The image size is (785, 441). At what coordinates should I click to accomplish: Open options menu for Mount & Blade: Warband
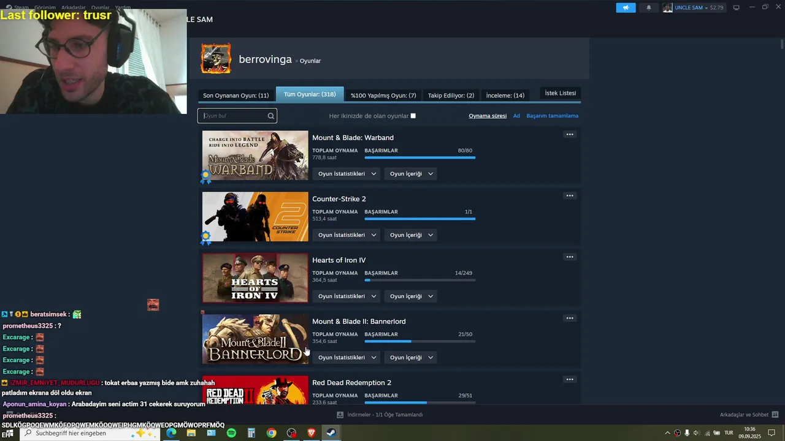coord(570,134)
